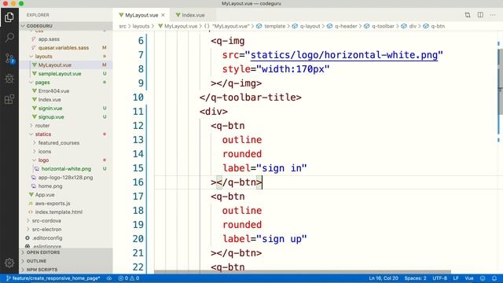
Task: Open the editor More Actions menu
Action: point(493,15)
